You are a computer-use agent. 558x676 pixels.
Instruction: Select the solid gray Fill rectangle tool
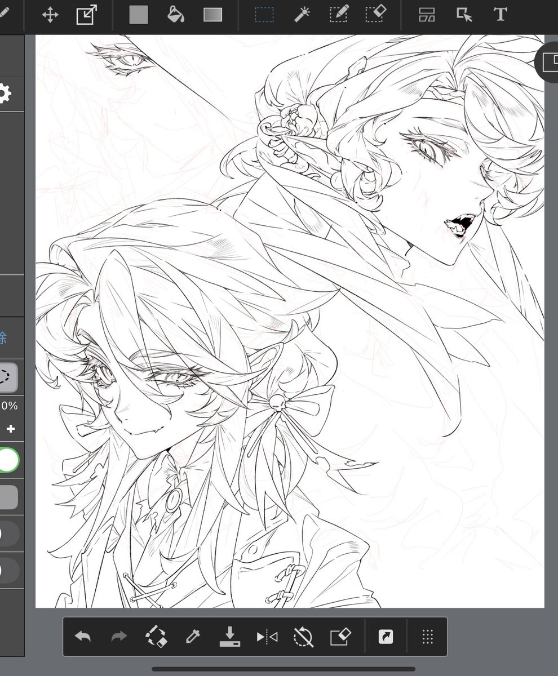coord(138,15)
